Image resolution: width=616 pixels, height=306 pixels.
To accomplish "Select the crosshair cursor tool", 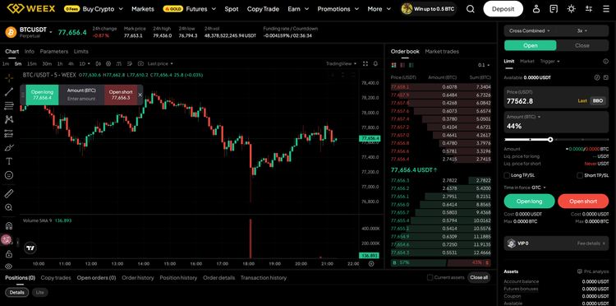I will tap(9, 77).
